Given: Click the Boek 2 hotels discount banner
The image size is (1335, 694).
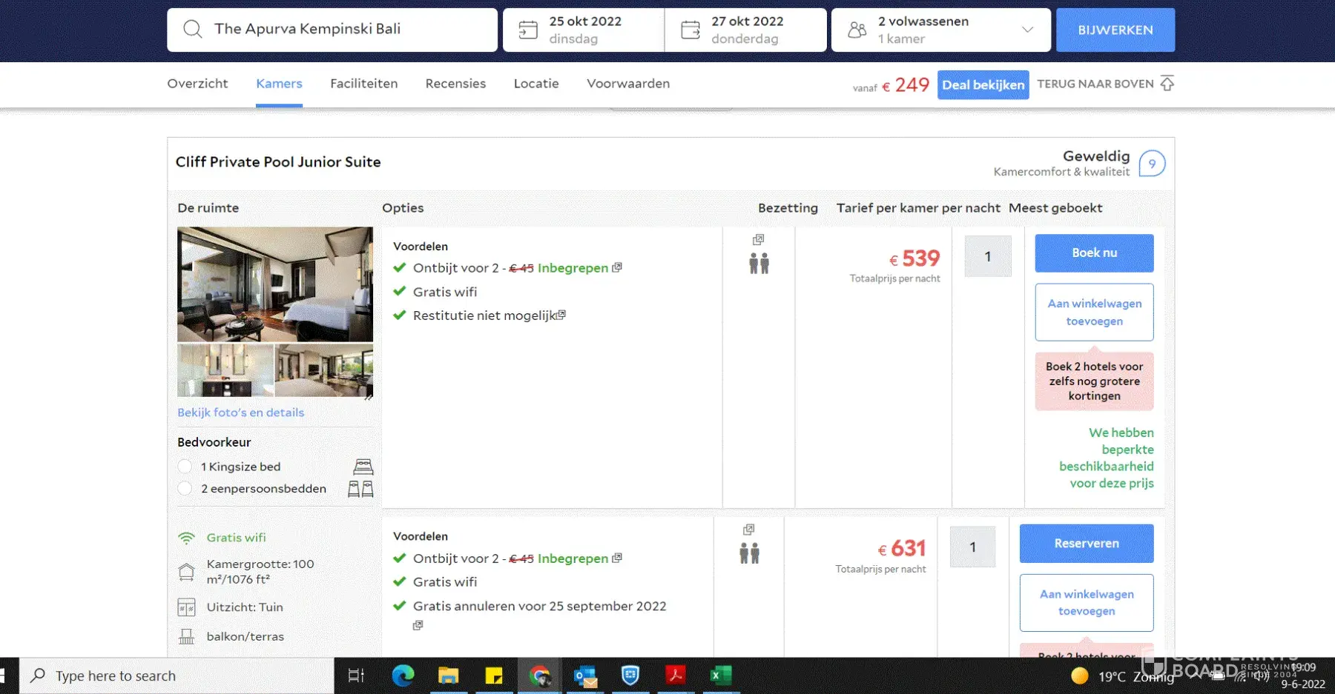Looking at the screenshot, I should pyautogui.click(x=1094, y=381).
